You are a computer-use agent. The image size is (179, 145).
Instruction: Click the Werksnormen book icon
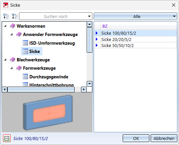[x=13, y=26]
